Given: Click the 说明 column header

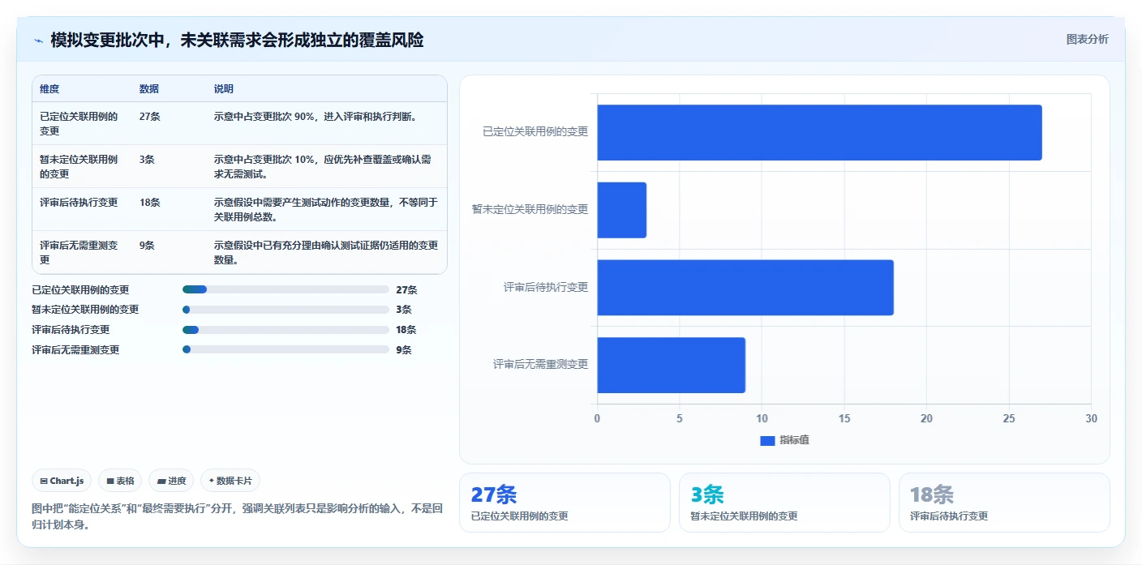Looking at the screenshot, I should coord(224,88).
